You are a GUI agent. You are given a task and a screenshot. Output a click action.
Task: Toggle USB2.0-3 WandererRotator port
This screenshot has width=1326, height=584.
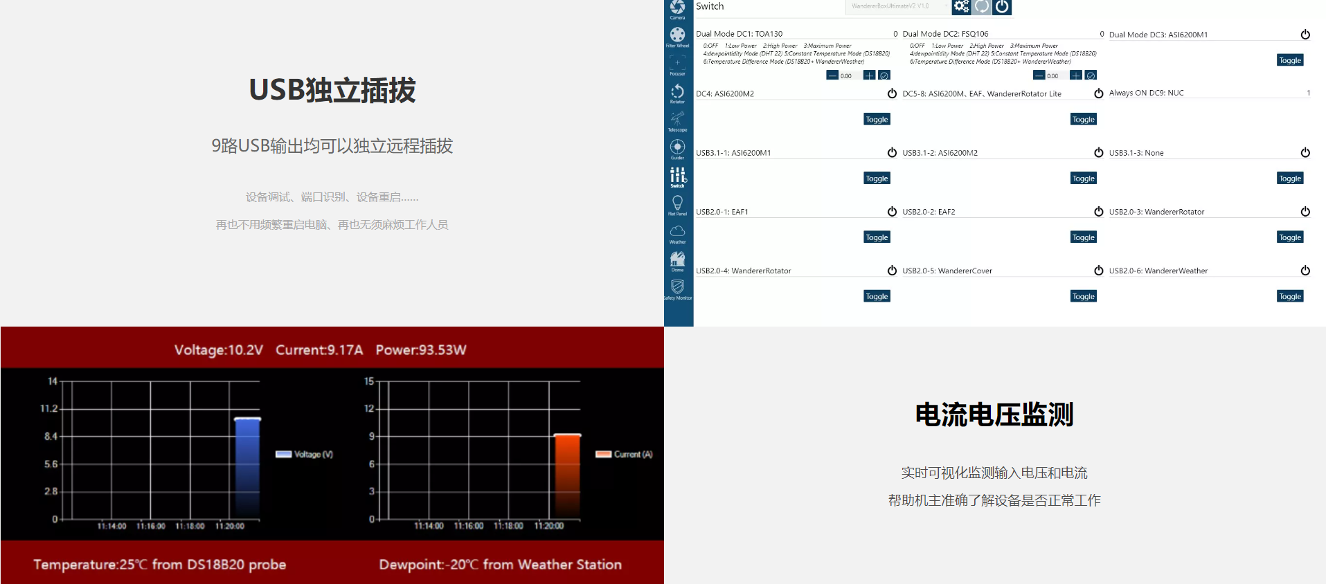tap(1290, 237)
